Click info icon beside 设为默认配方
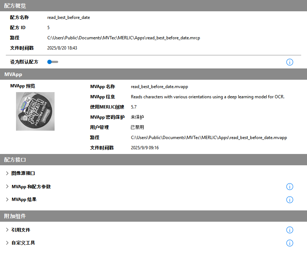 [290, 62]
